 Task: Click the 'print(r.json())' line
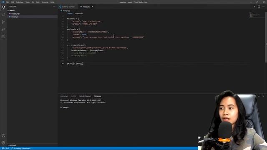[x=75, y=63]
